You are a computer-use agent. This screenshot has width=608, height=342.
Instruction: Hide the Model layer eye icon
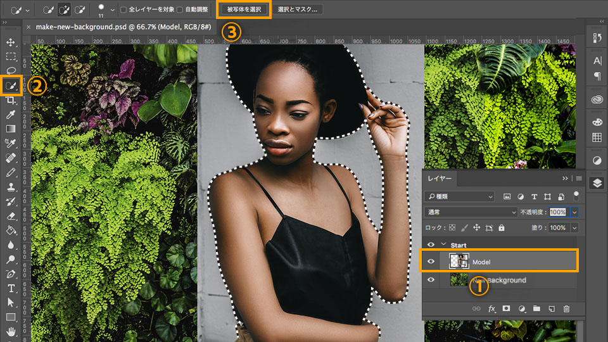coord(431,262)
